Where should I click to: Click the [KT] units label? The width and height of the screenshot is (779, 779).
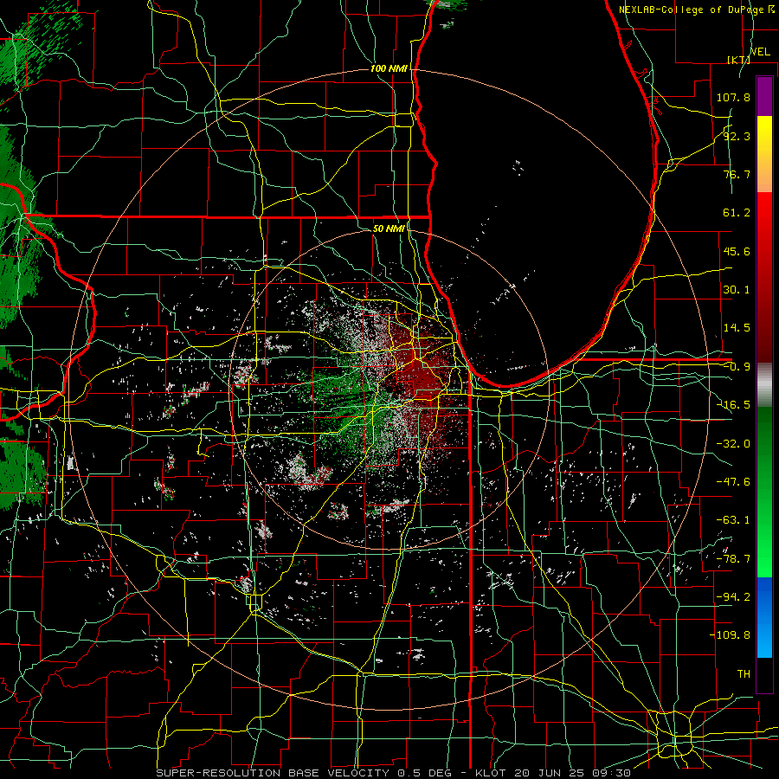coord(738,60)
